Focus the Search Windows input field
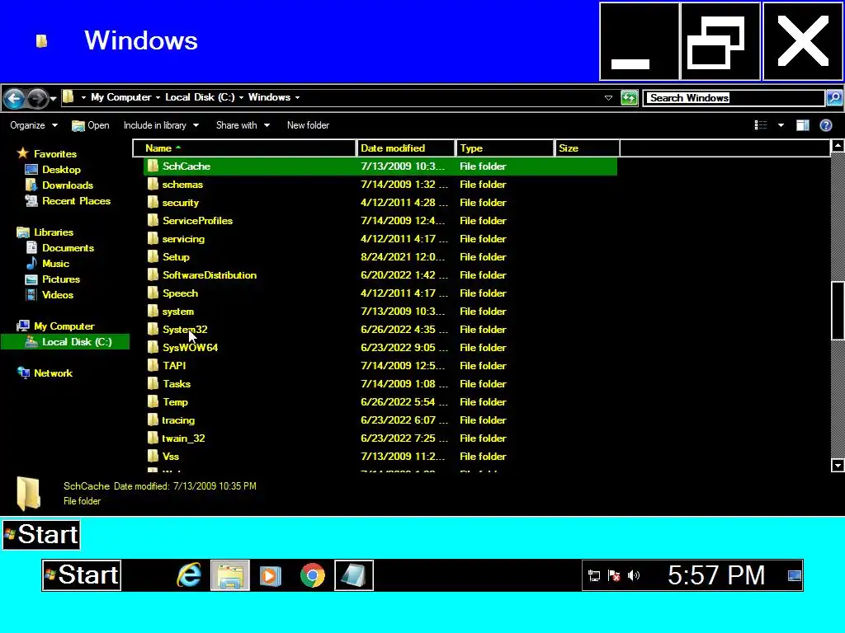 point(734,98)
